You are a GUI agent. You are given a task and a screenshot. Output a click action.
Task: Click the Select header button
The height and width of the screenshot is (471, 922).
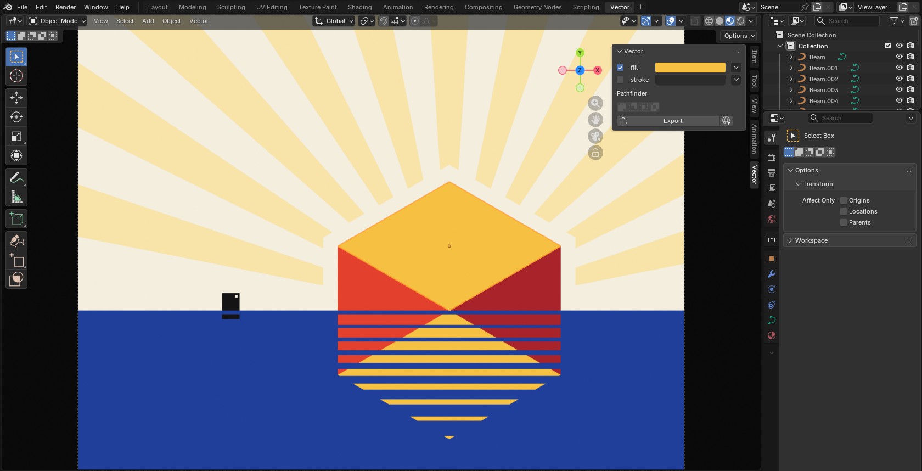pyautogui.click(x=125, y=21)
